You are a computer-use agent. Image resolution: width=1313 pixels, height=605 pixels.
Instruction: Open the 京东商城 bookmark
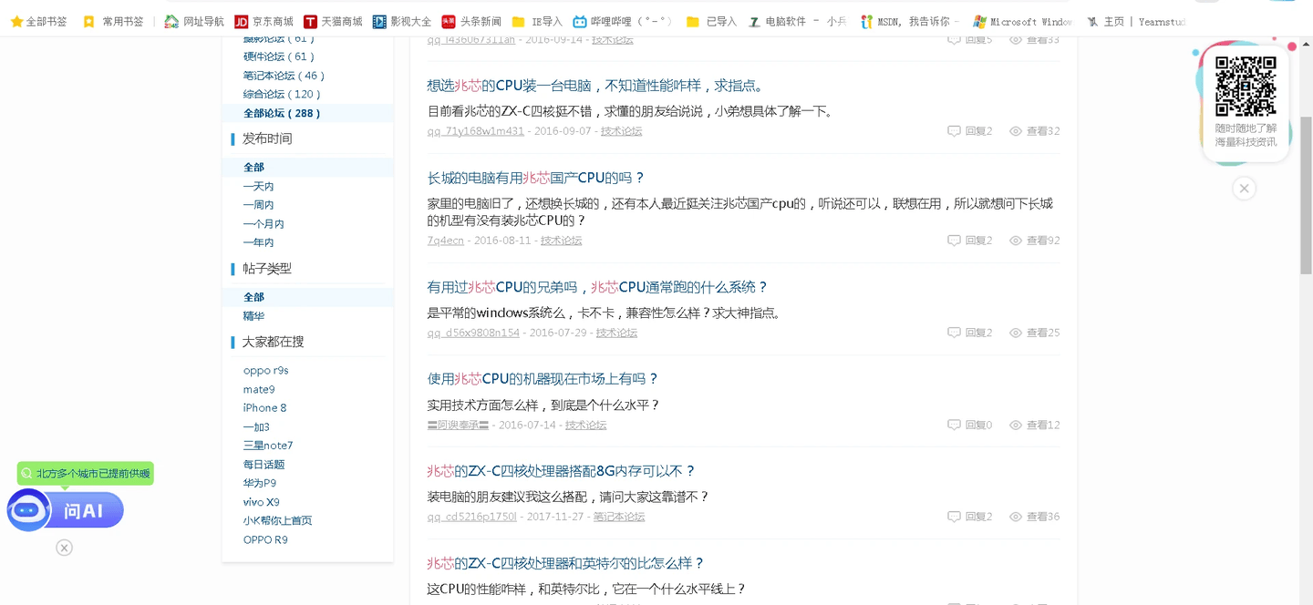click(264, 21)
